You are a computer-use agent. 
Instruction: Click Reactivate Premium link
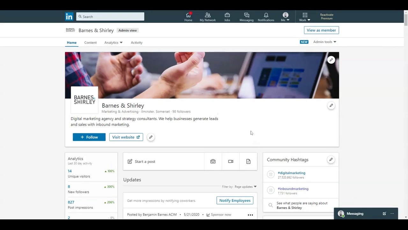coord(327,17)
